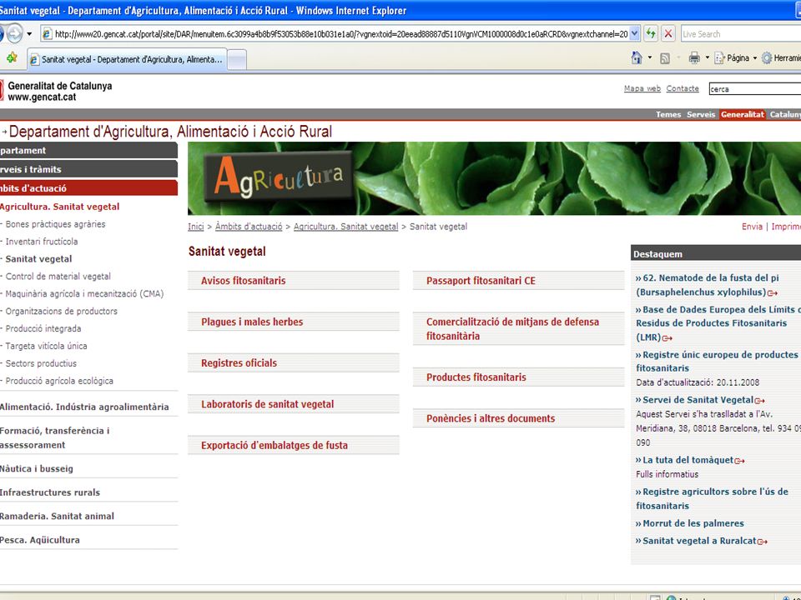Open Sectors productius sidebar item
Screen dimensions: 801x600
tap(41, 363)
